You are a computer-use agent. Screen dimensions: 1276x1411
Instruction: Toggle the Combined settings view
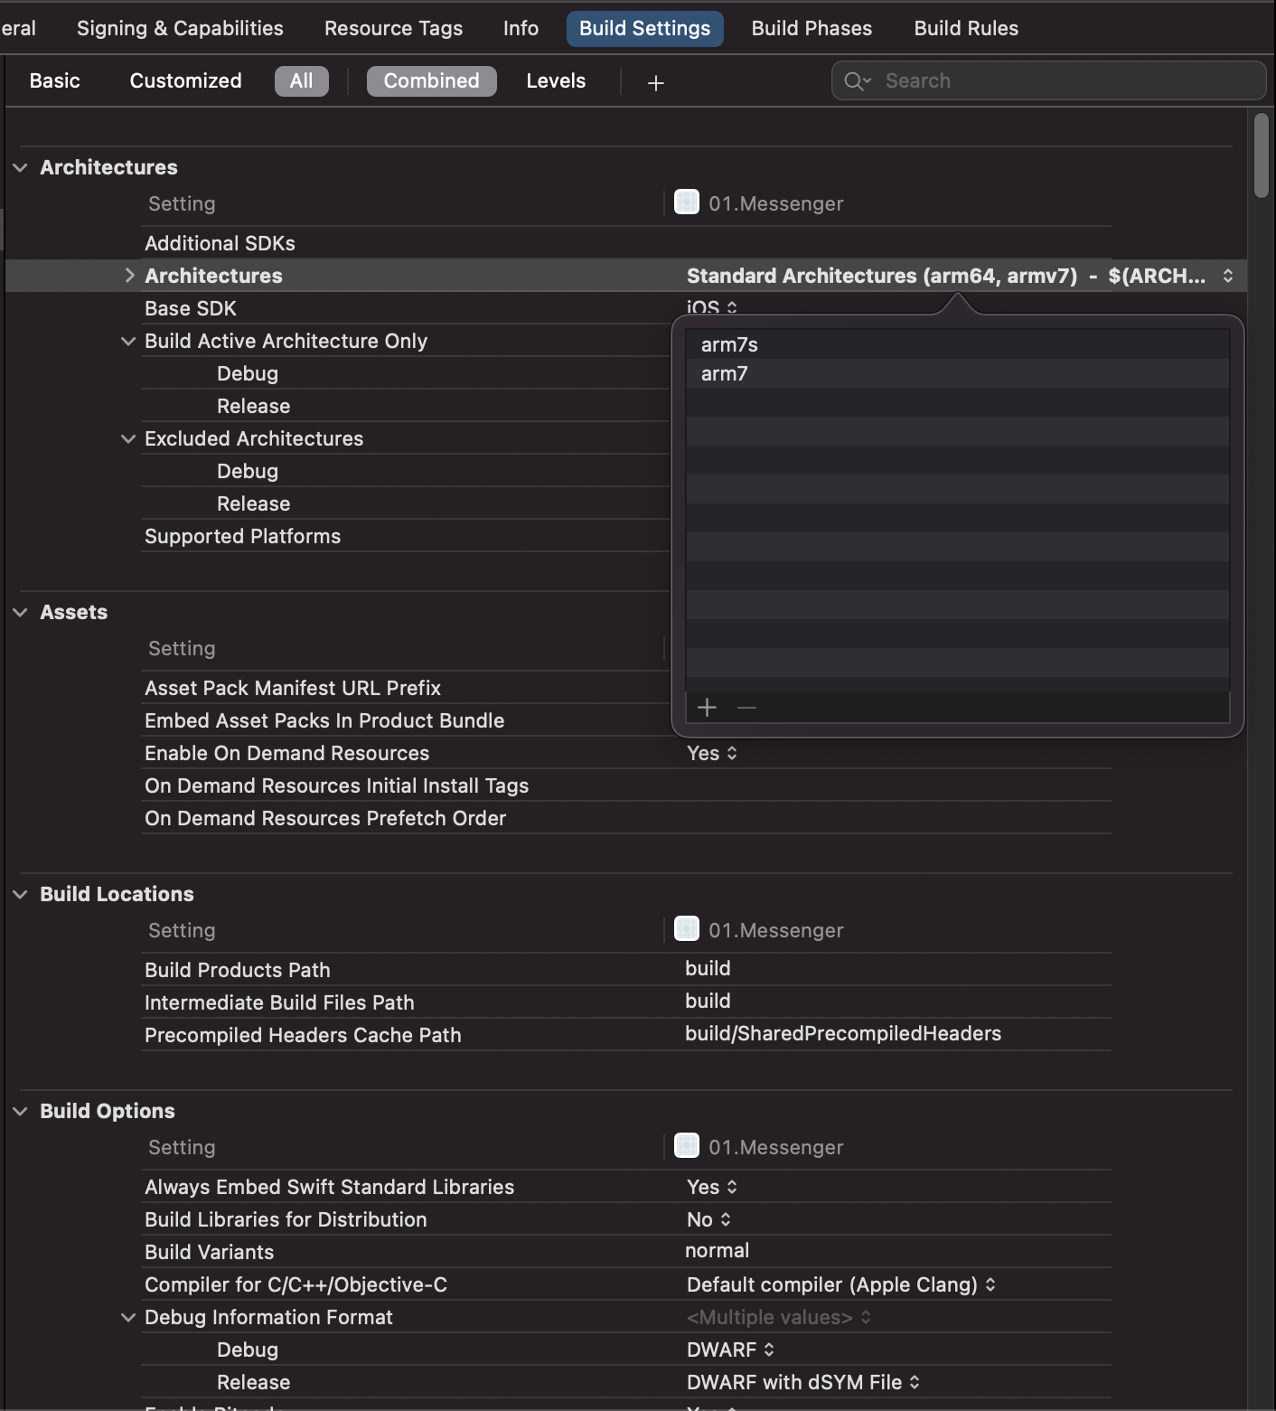click(x=431, y=80)
